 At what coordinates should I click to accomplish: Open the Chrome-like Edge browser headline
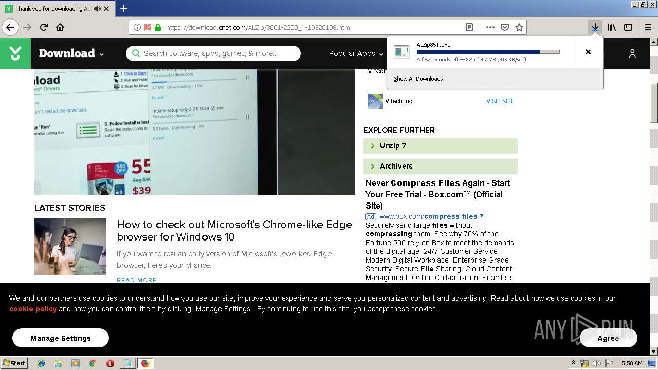click(x=234, y=231)
